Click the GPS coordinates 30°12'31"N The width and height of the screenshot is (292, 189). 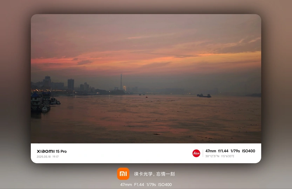212,156
